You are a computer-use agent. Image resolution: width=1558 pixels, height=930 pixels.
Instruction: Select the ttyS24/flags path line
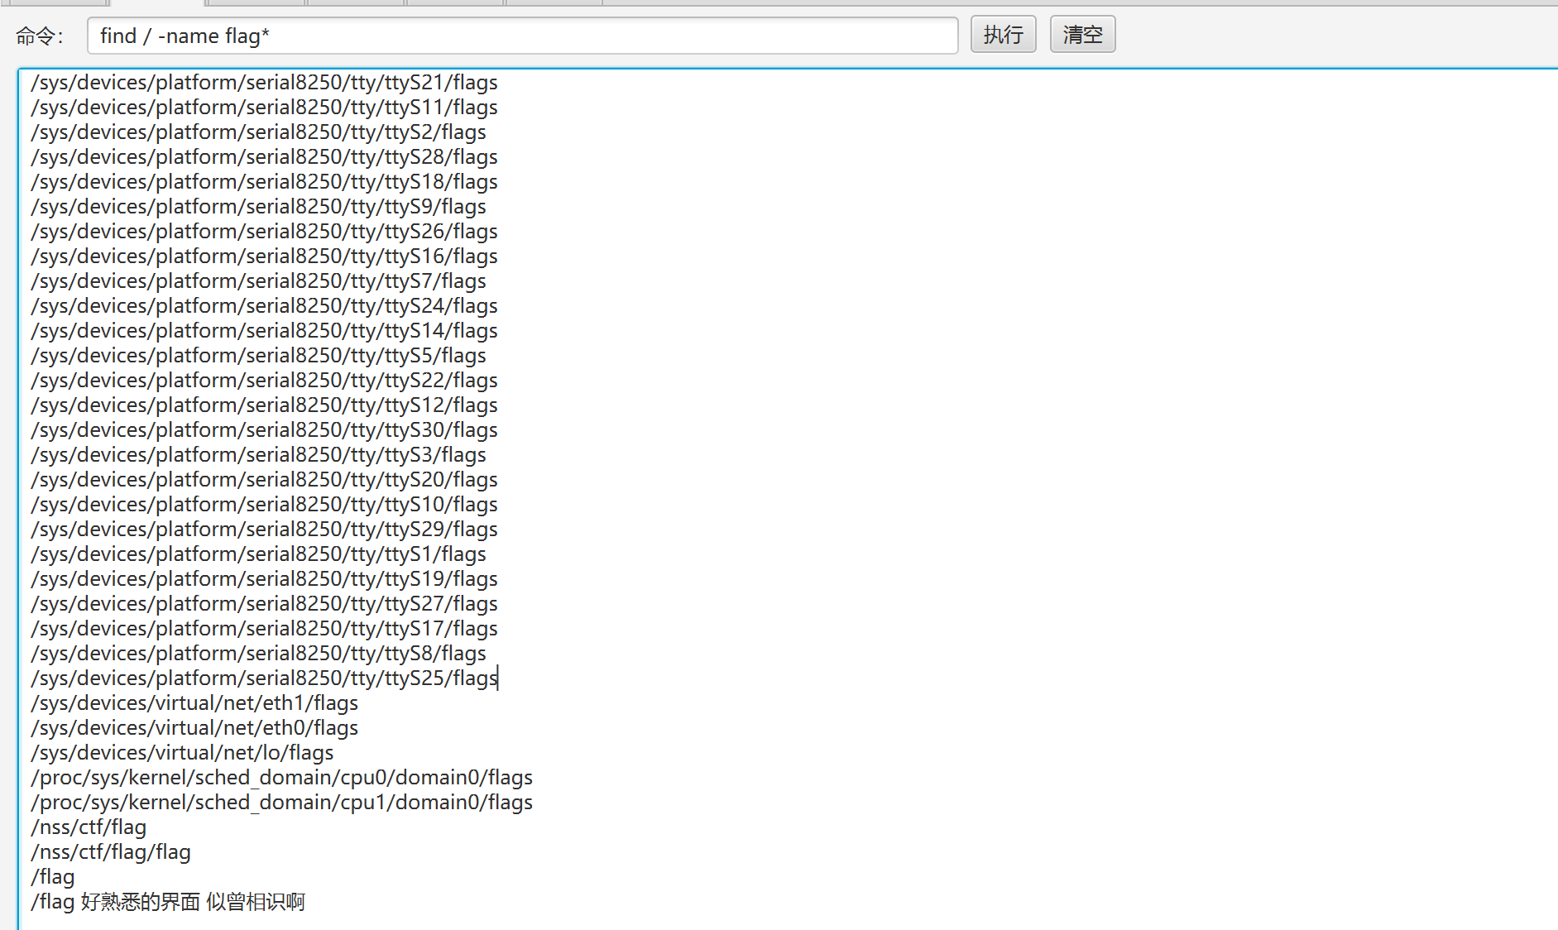click(x=264, y=306)
